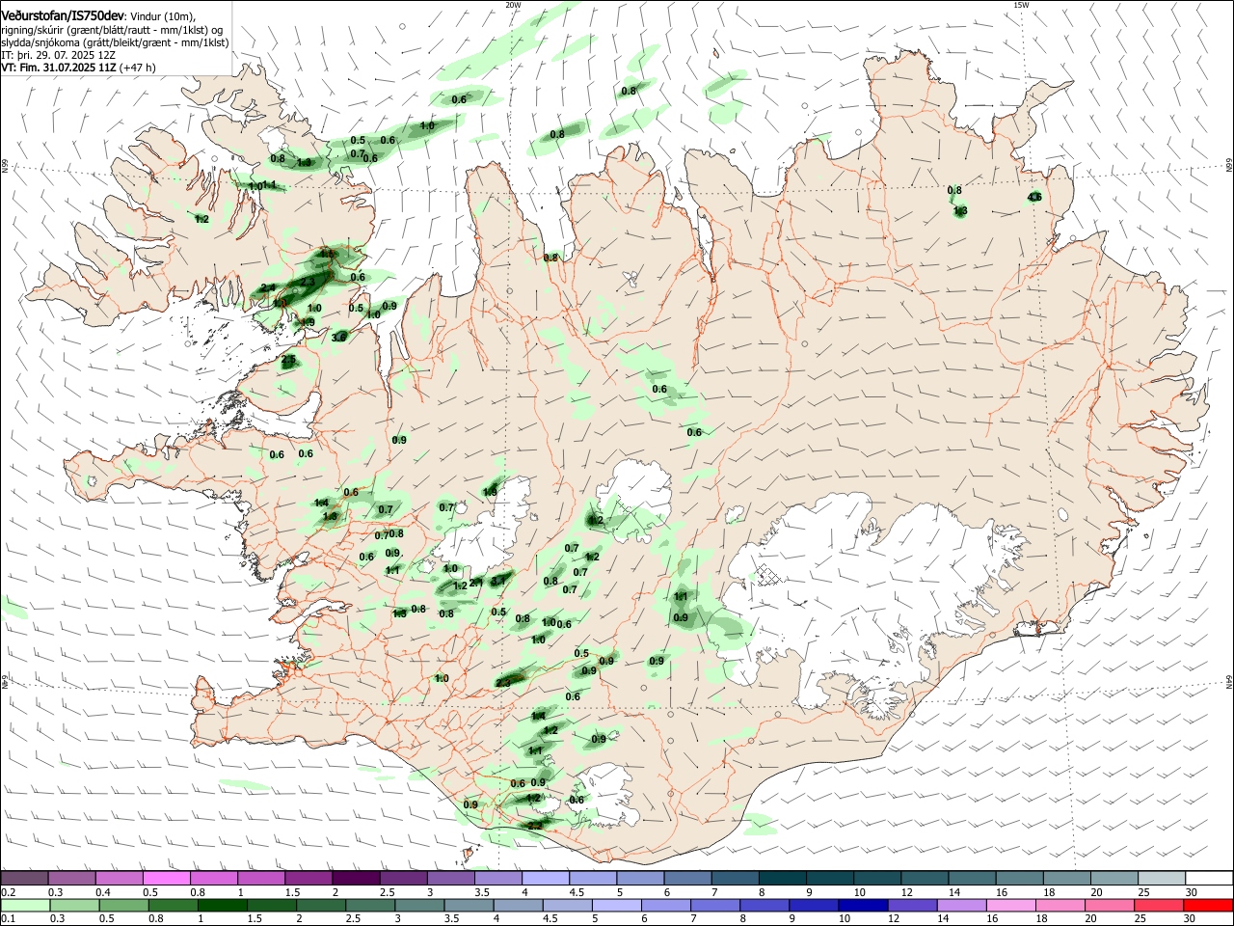Click the 'rigning/skúrir' legend description line
The width and height of the screenshot is (1234, 926).
[112, 30]
